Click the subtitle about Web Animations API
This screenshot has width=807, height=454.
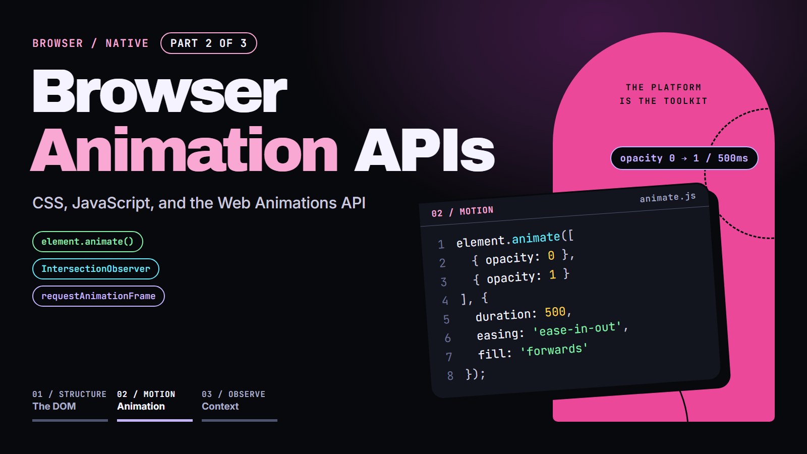coord(199,203)
